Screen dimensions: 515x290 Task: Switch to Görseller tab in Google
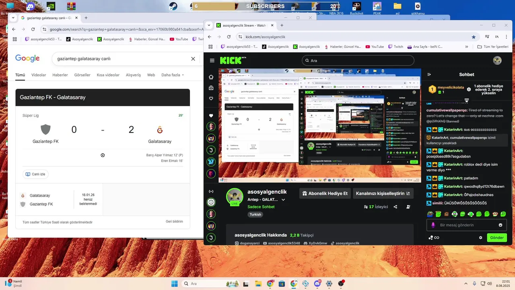point(82,75)
